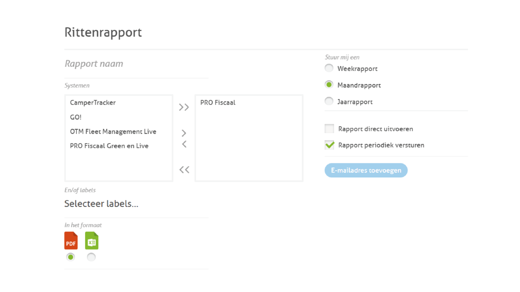Click the Rapport naam input field
Viewport: 520px width, 292px height.
[x=136, y=64]
